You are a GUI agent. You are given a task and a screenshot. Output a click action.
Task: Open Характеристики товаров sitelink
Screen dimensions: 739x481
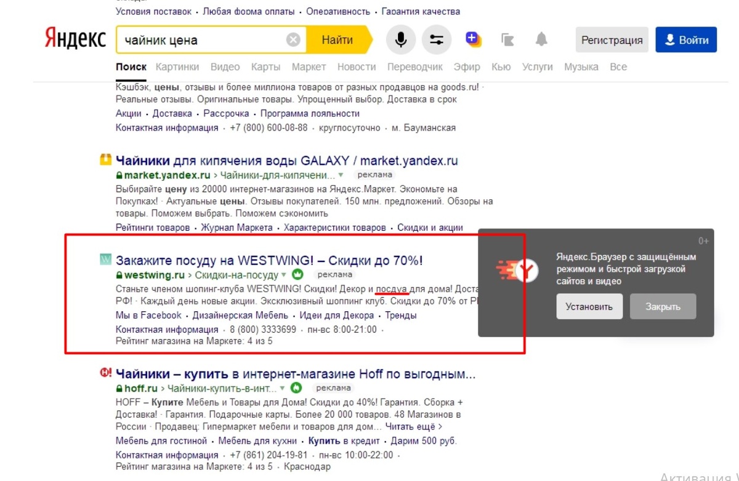point(334,228)
